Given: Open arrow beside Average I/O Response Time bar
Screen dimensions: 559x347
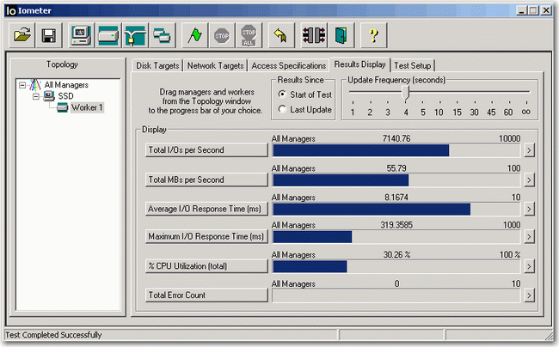Looking at the screenshot, I should tap(529, 209).
